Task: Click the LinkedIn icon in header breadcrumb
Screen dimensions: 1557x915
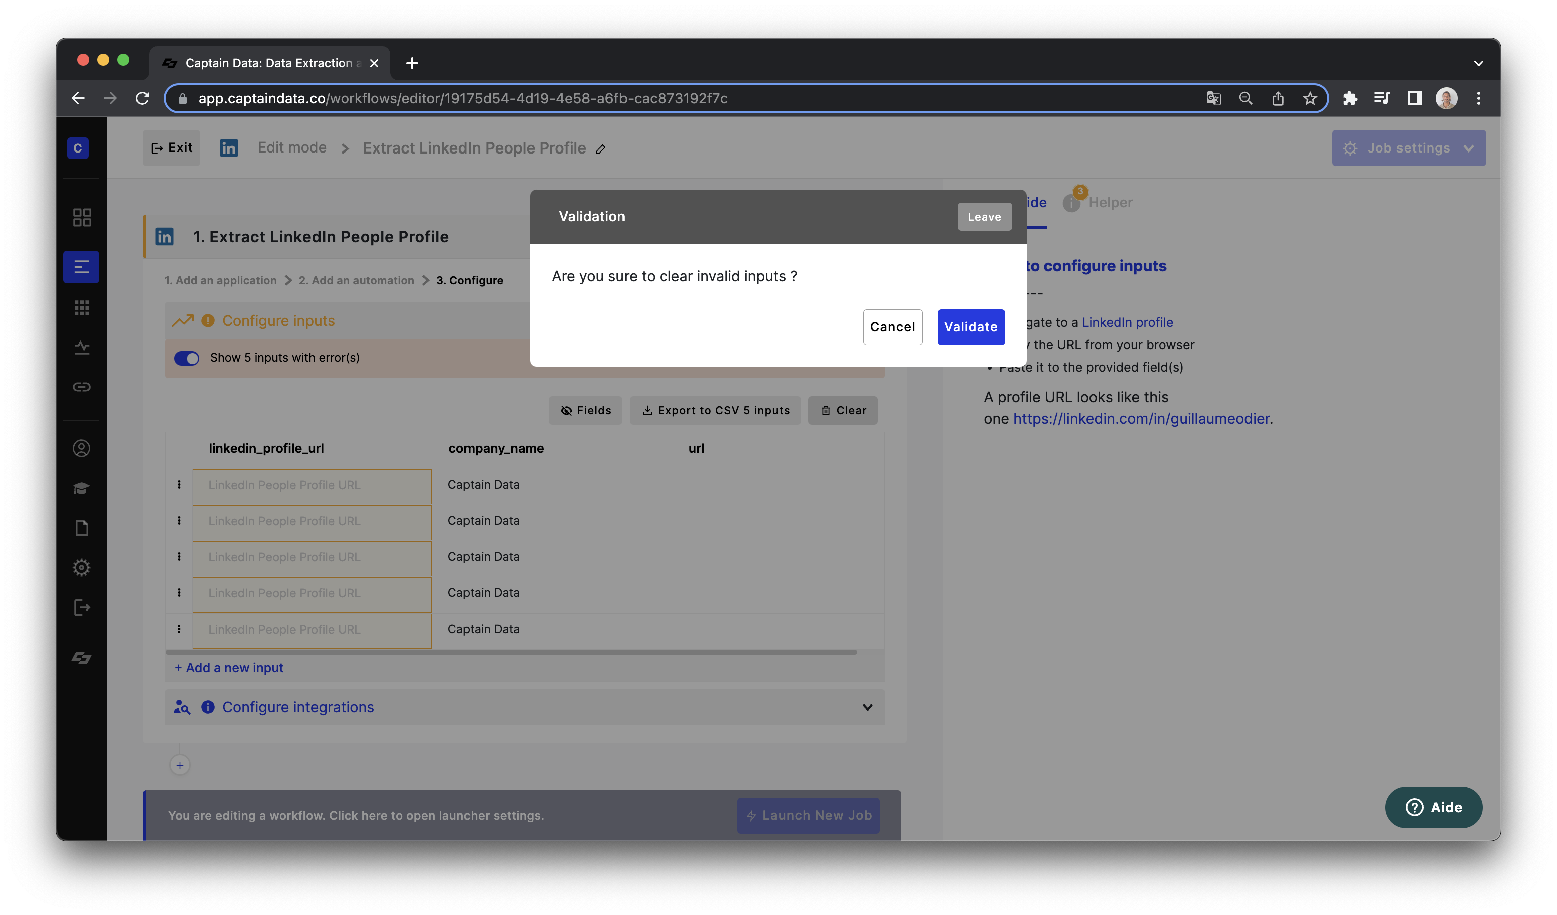Action: [x=229, y=147]
